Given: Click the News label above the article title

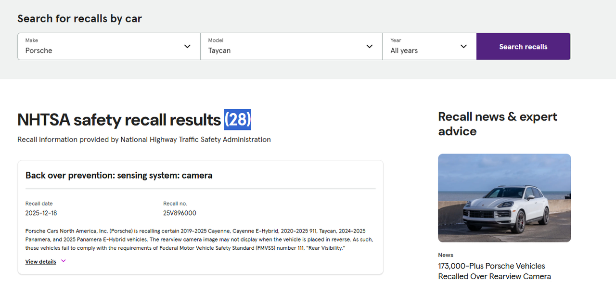Looking at the screenshot, I should 446,255.
